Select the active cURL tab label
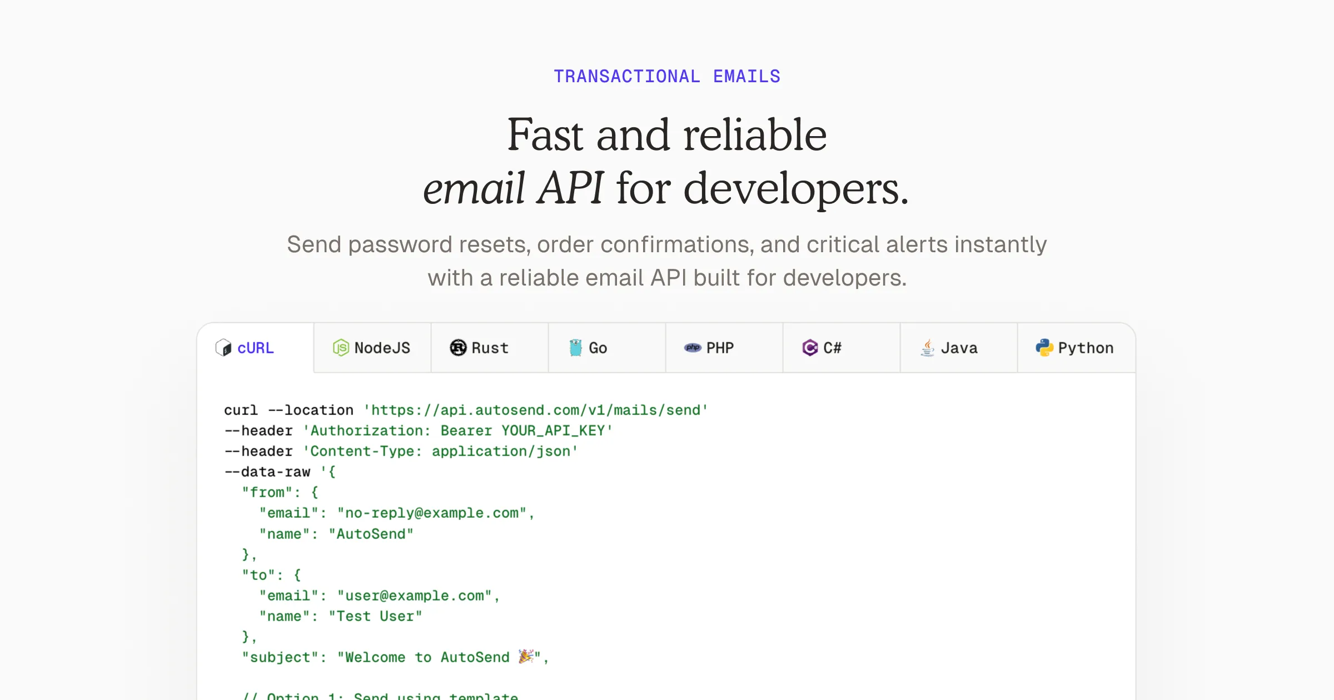 point(256,348)
